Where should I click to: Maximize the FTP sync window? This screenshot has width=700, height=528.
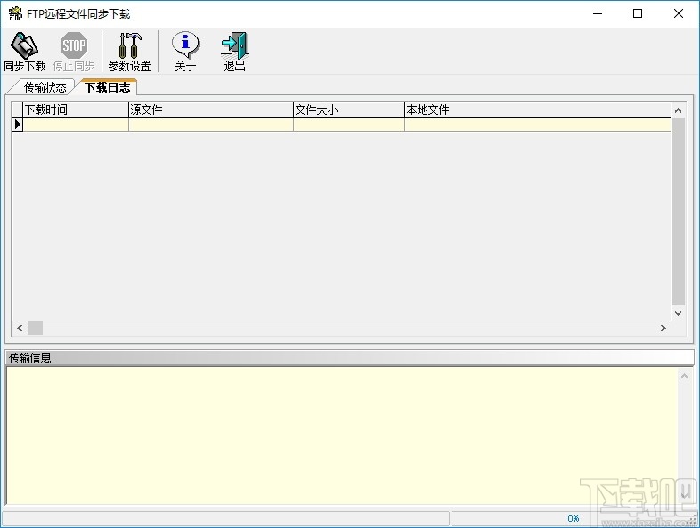point(638,14)
